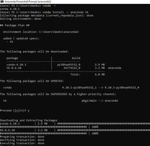Click 'Executing transaction: done' line
The width and height of the screenshot is (150, 146).
(x=22, y=143)
